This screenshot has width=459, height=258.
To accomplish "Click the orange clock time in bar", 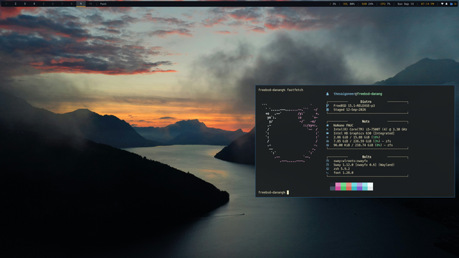I will (x=427, y=4).
